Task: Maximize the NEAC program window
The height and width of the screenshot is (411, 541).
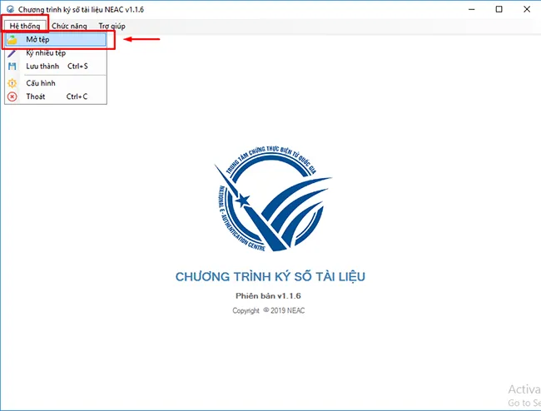Action: (x=499, y=9)
